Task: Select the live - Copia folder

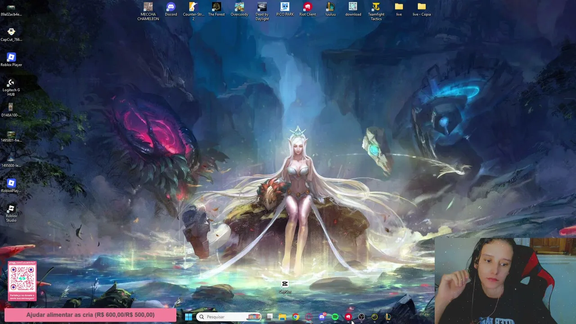Action: [x=422, y=9]
